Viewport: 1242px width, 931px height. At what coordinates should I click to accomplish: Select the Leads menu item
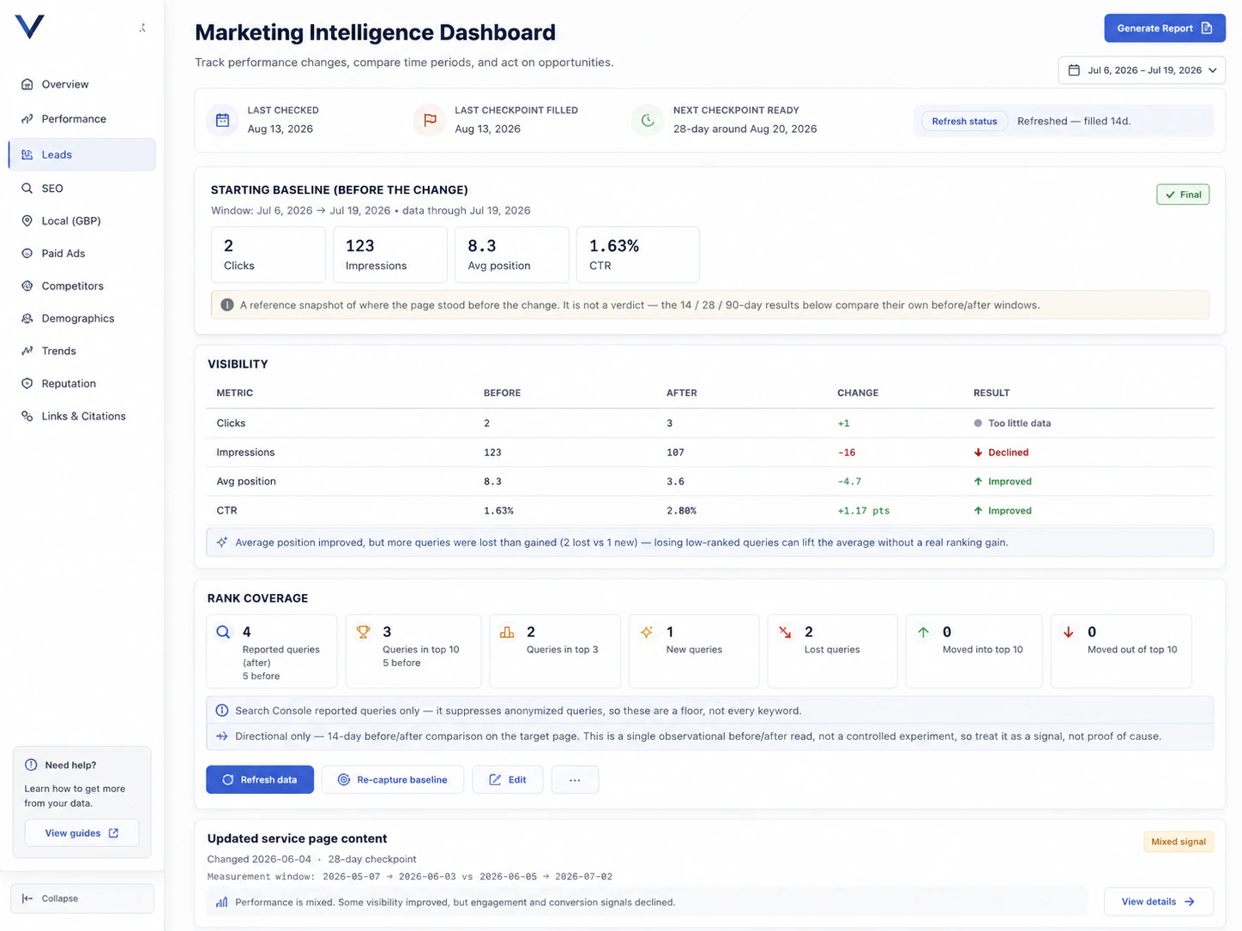(81, 154)
